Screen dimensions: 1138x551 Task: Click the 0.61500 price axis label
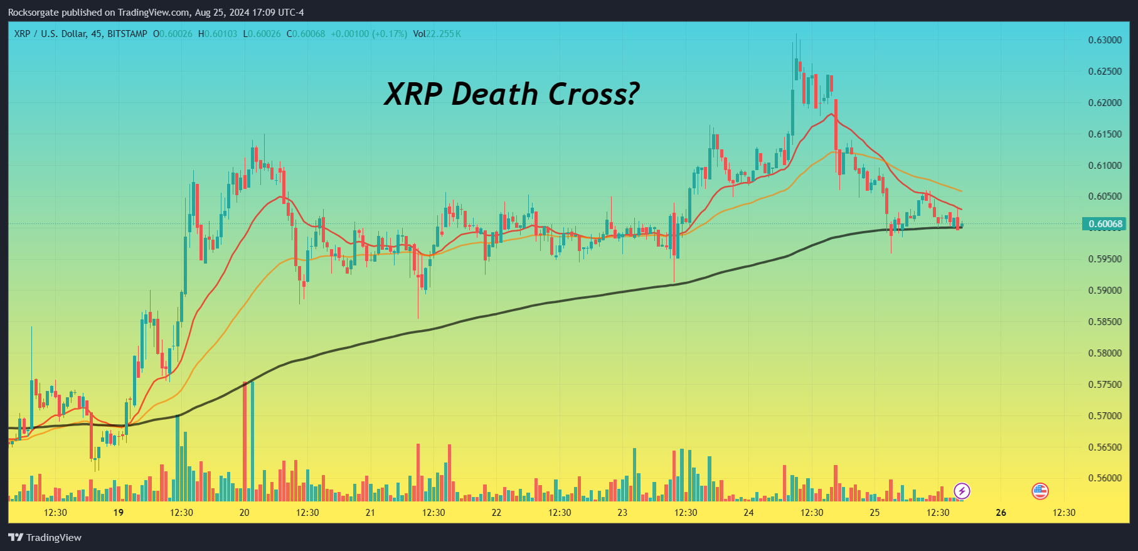point(1105,134)
